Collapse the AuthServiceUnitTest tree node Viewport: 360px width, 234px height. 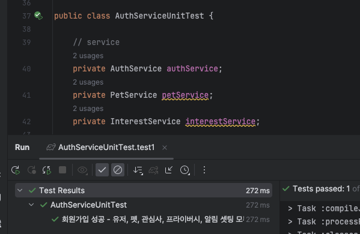pos(31,205)
